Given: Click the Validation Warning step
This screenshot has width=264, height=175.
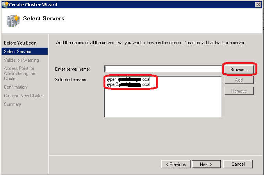Looking at the screenshot, I should (x=21, y=60).
